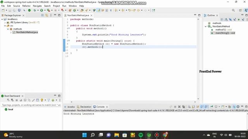248x139 pixels.
Task: Click the Console Clear Console icon
Action: [x=189, y=107]
